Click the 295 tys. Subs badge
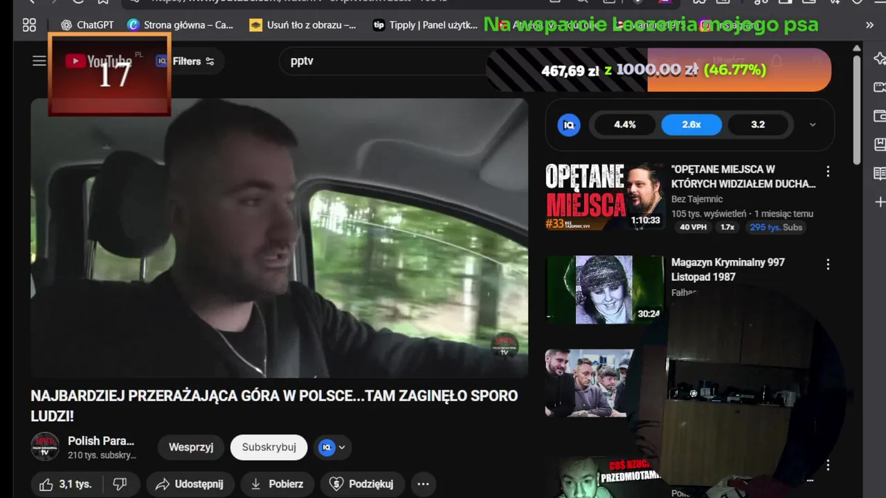Screen dimensions: 886x498 [776, 227]
